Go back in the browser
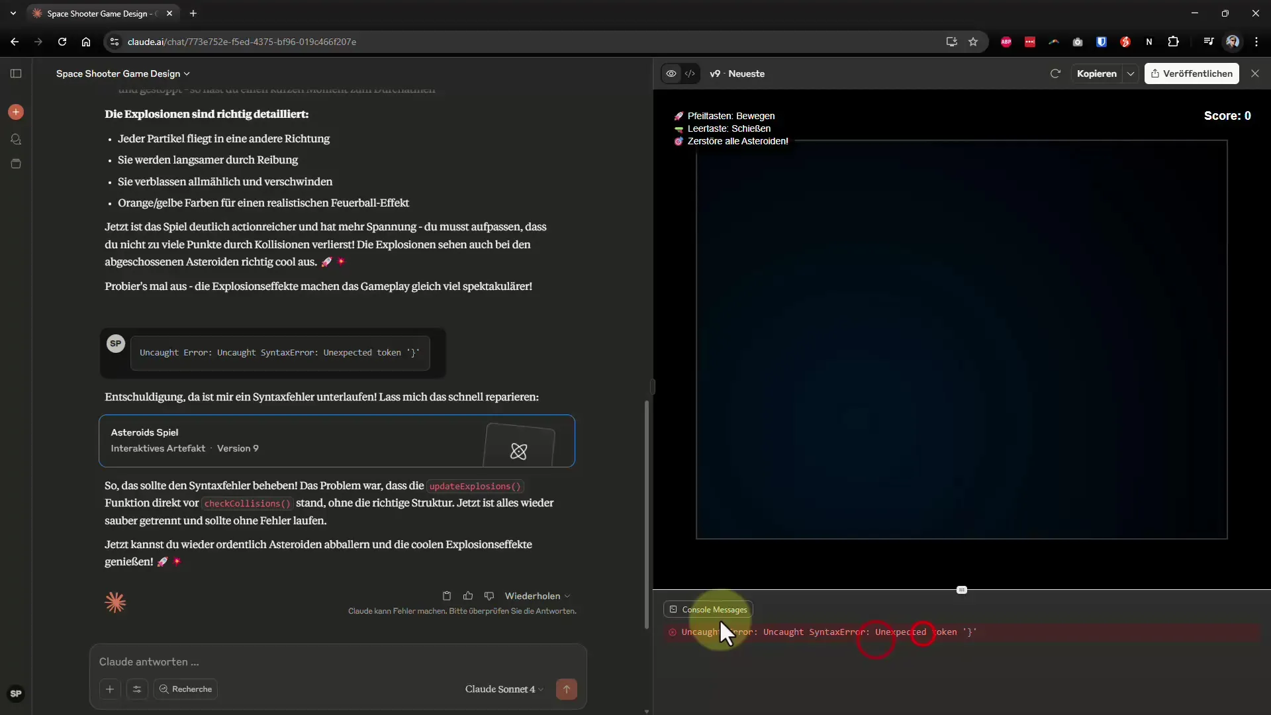 (x=15, y=42)
